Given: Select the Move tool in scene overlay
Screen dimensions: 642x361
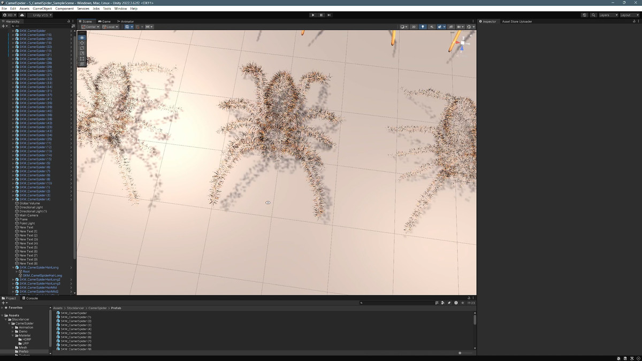Looking at the screenshot, I should point(82,43).
